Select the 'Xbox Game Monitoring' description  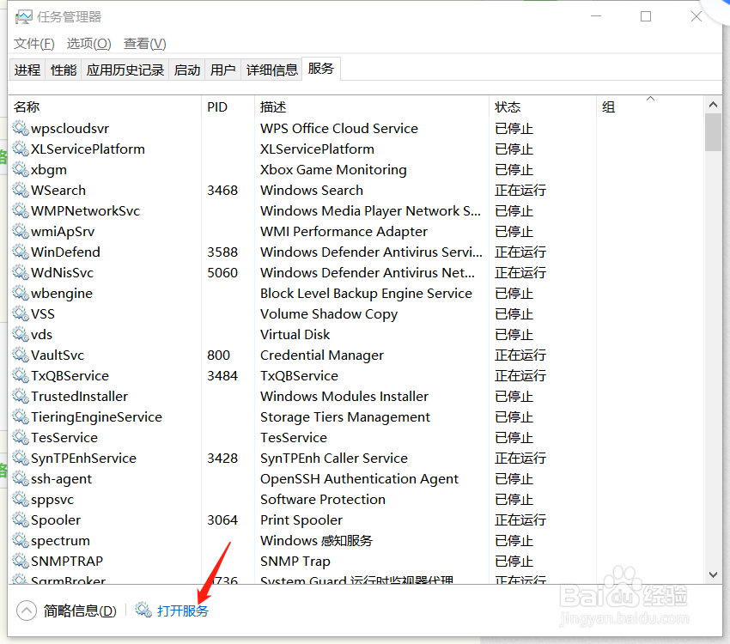coord(333,169)
